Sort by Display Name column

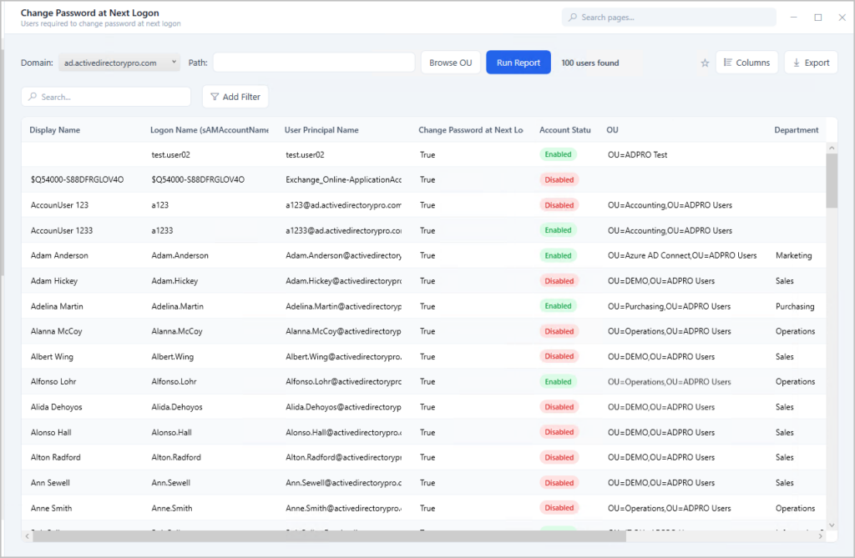pyautogui.click(x=54, y=130)
